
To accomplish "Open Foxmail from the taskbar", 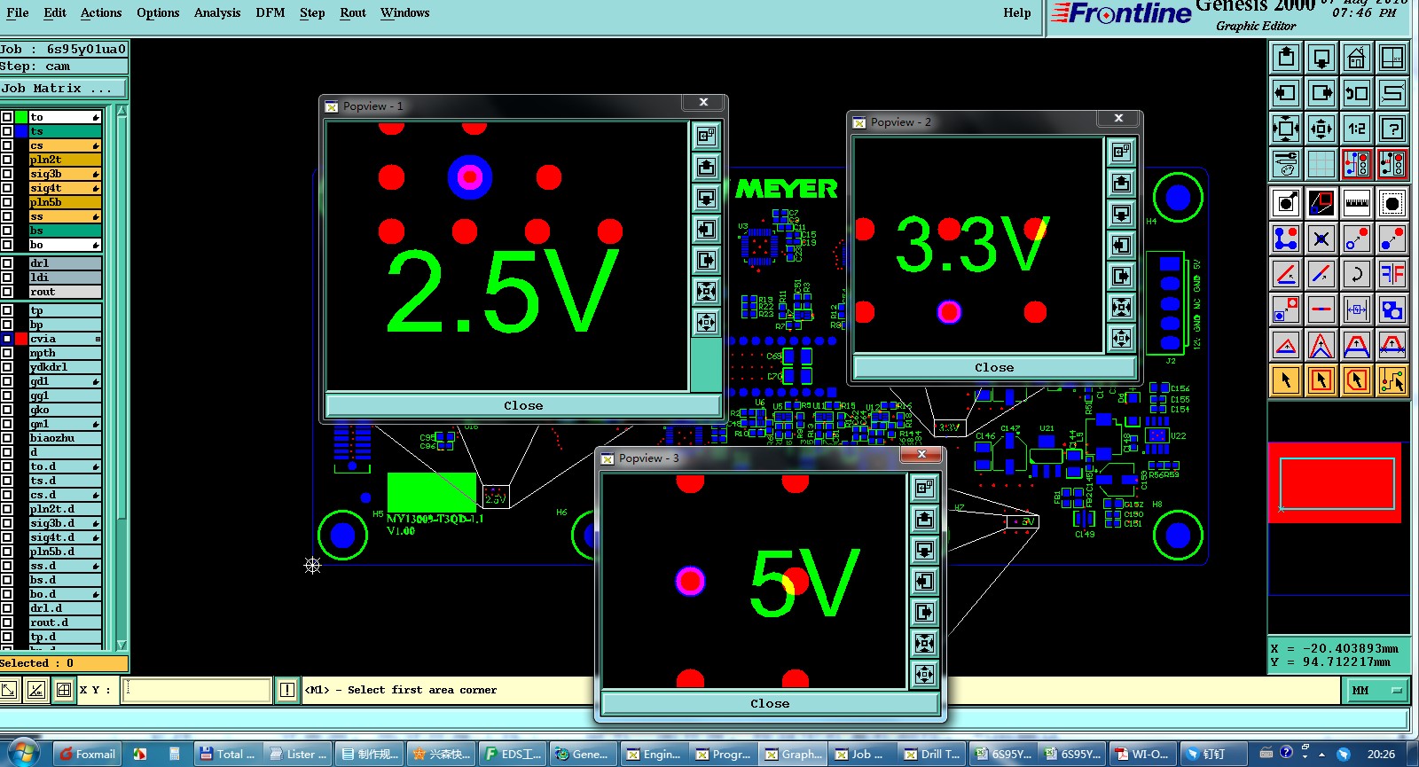I will click(x=87, y=754).
